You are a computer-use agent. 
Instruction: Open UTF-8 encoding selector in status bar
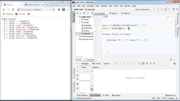click(x=164, y=98)
